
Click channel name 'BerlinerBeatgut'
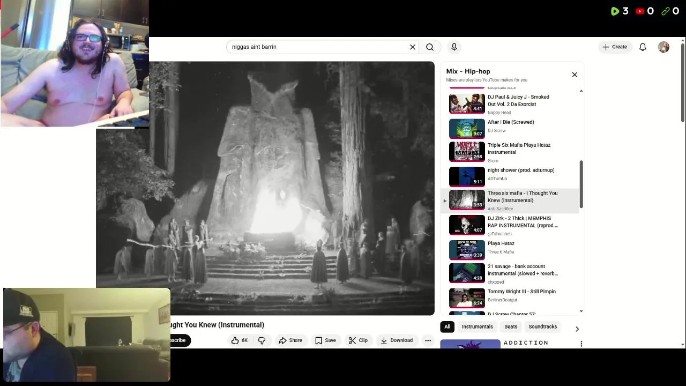coord(502,300)
